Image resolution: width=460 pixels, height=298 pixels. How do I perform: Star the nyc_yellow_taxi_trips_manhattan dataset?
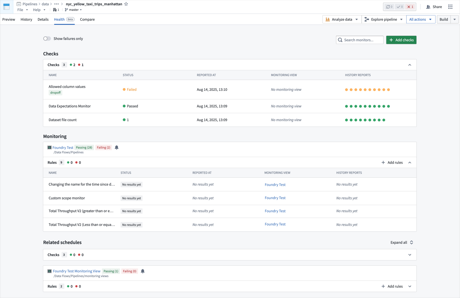click(126, 4)
